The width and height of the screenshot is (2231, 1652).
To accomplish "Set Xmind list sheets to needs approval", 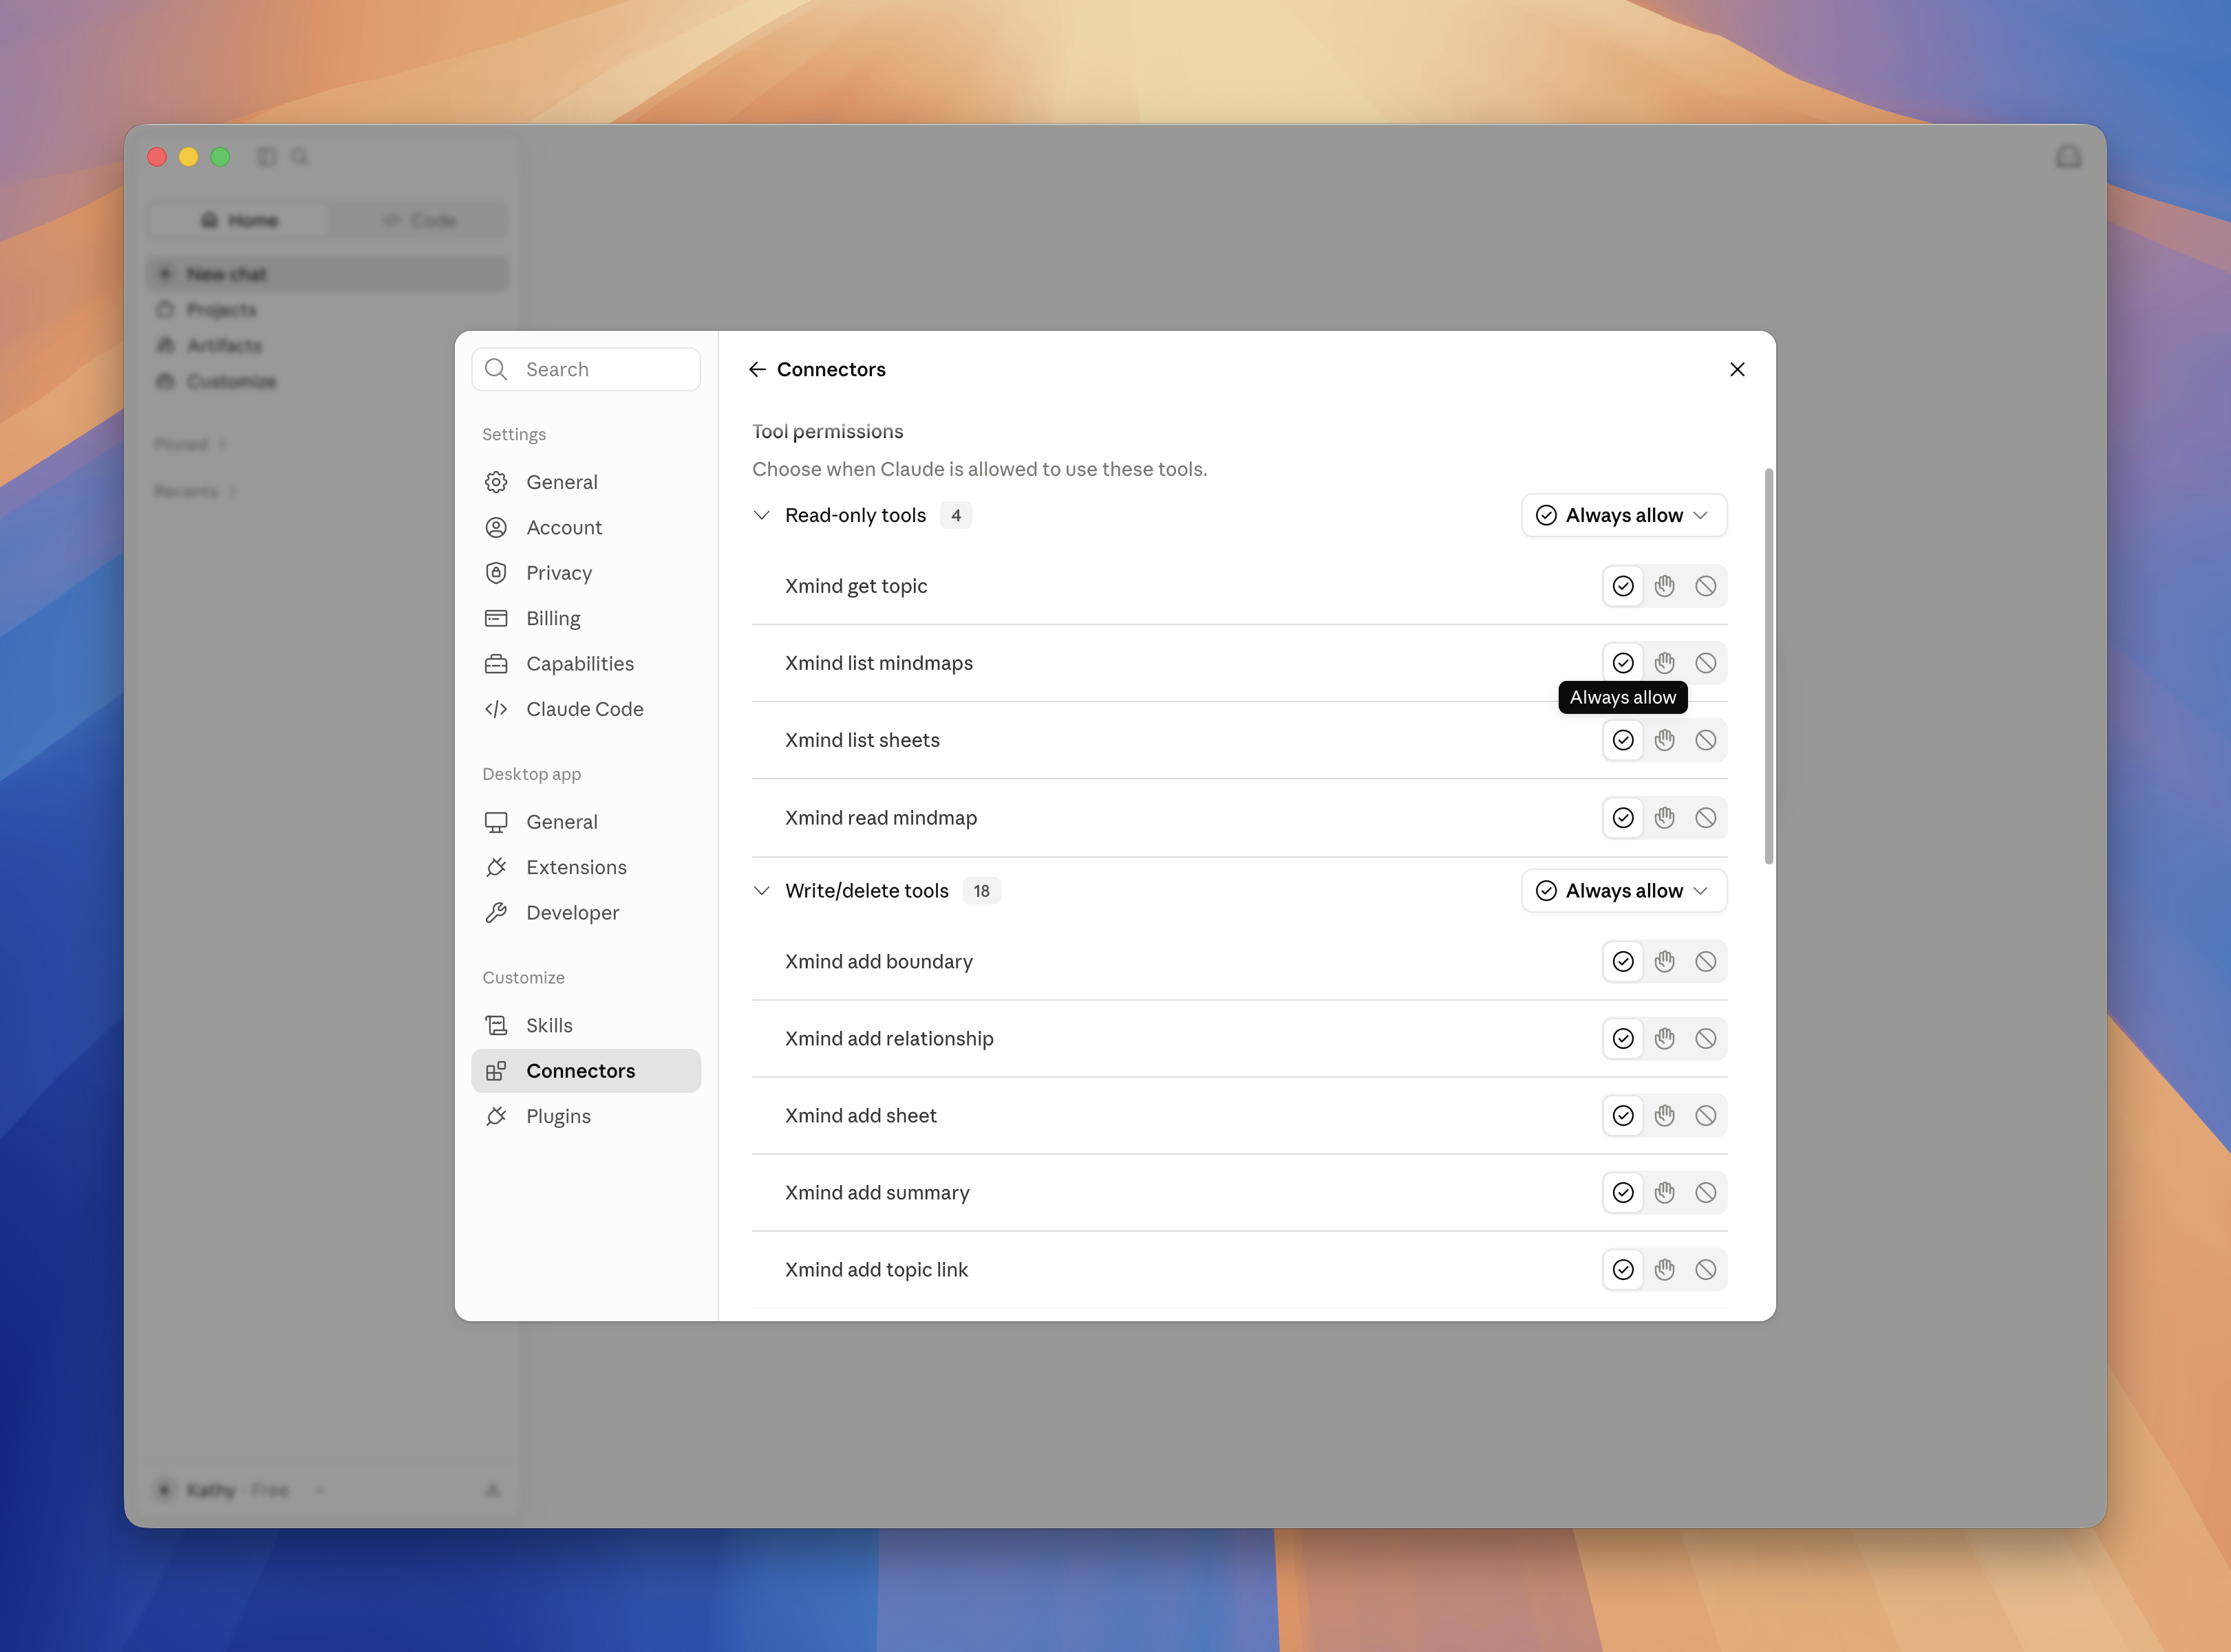I will click(1664, 740).
